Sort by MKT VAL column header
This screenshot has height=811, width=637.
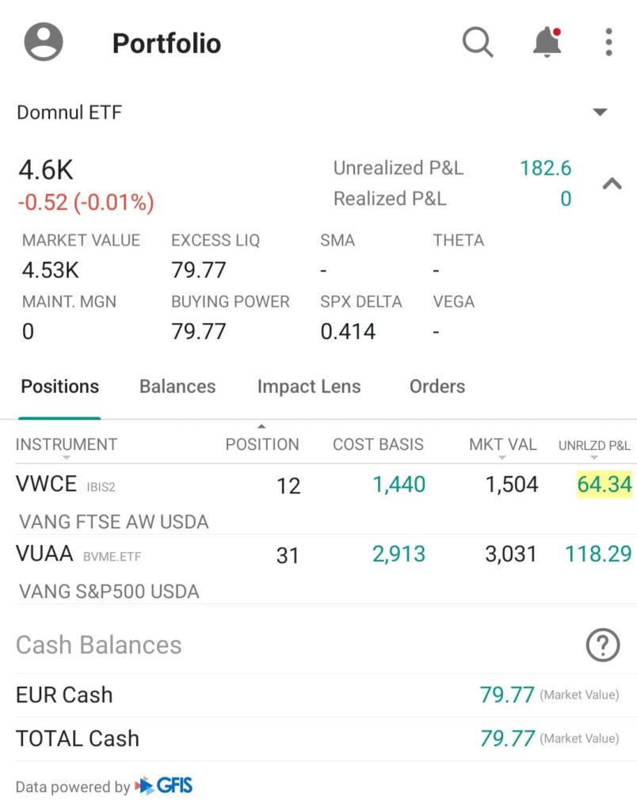[502, 445]
